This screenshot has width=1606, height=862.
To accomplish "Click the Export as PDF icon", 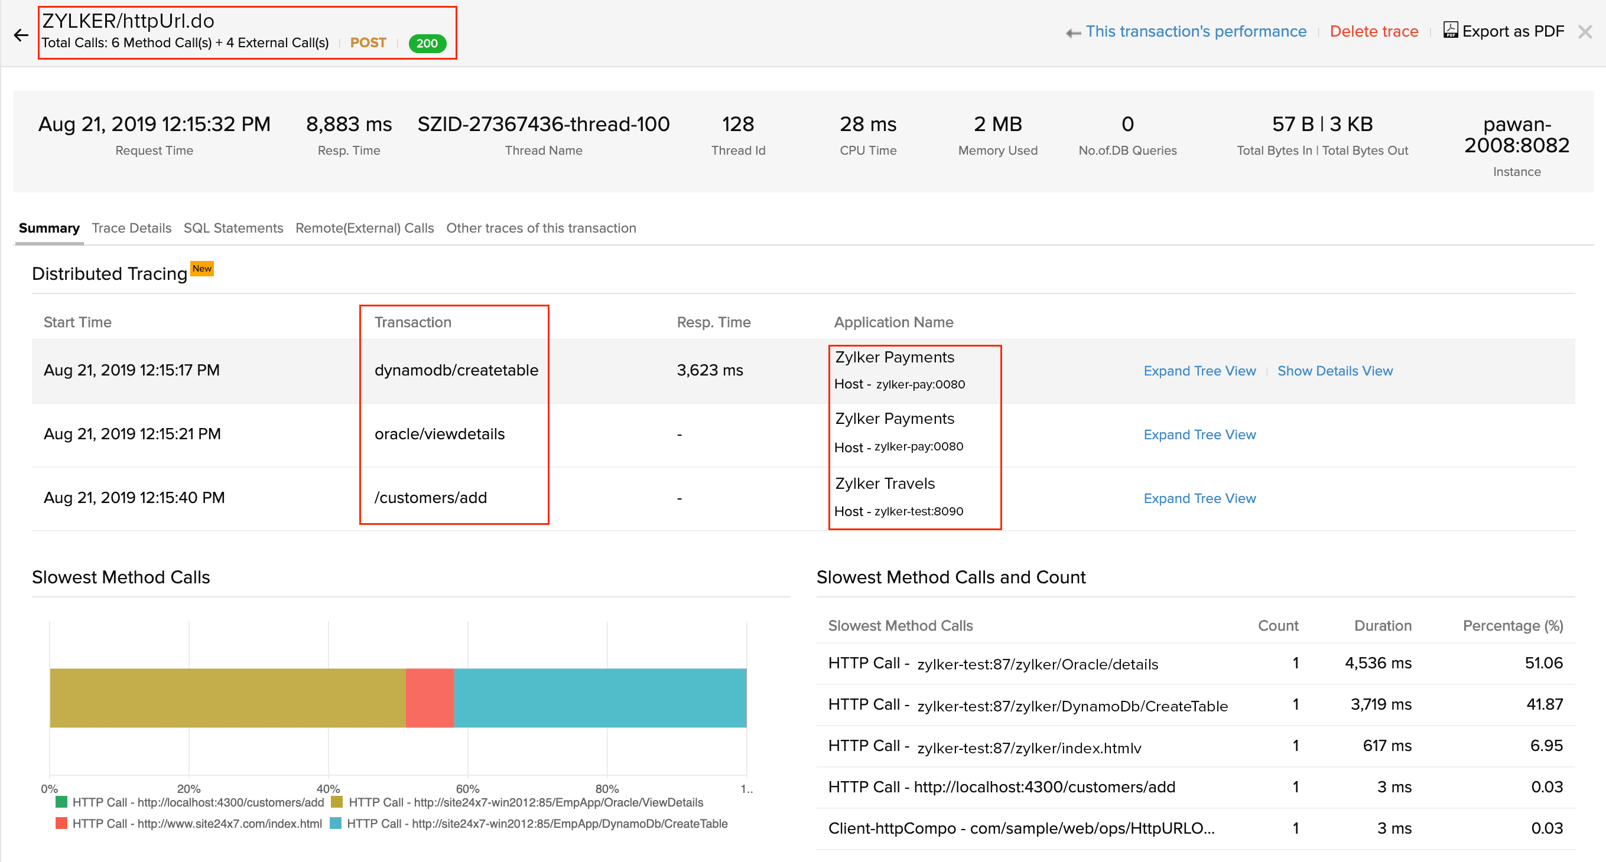I will pyautogui.click(x=1450, y=30).
